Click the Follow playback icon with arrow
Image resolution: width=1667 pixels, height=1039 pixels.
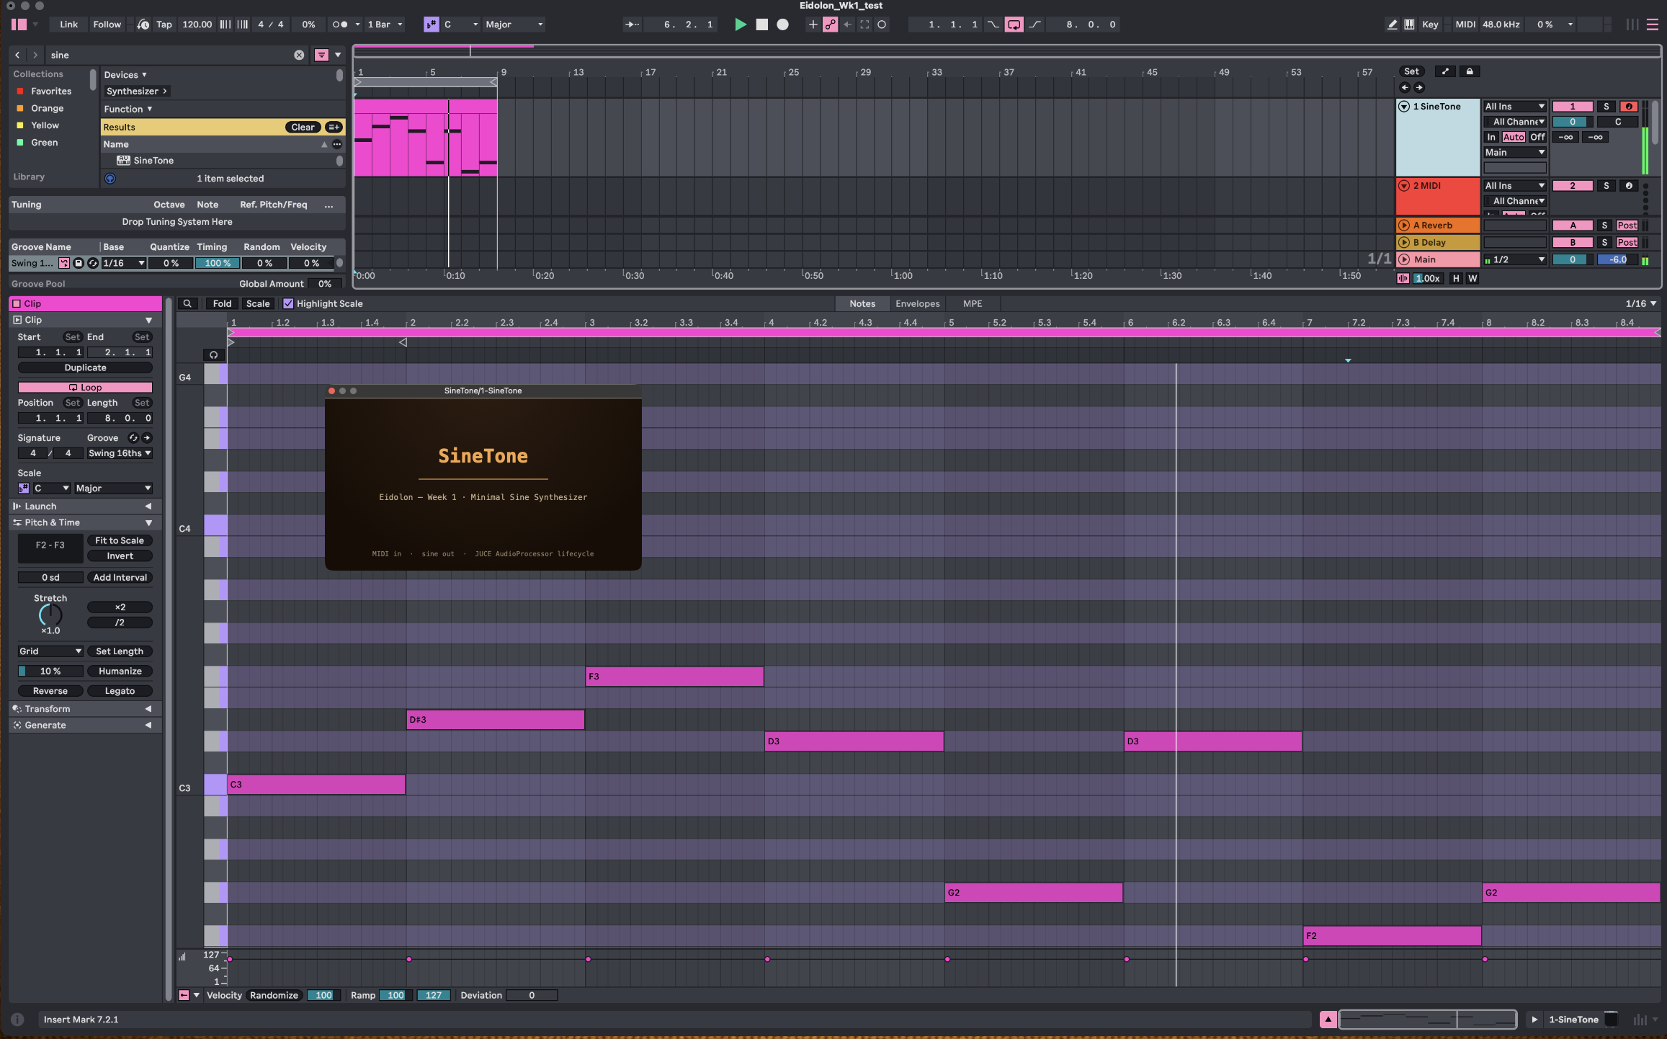pyautogui.click(x=632, y=24)
